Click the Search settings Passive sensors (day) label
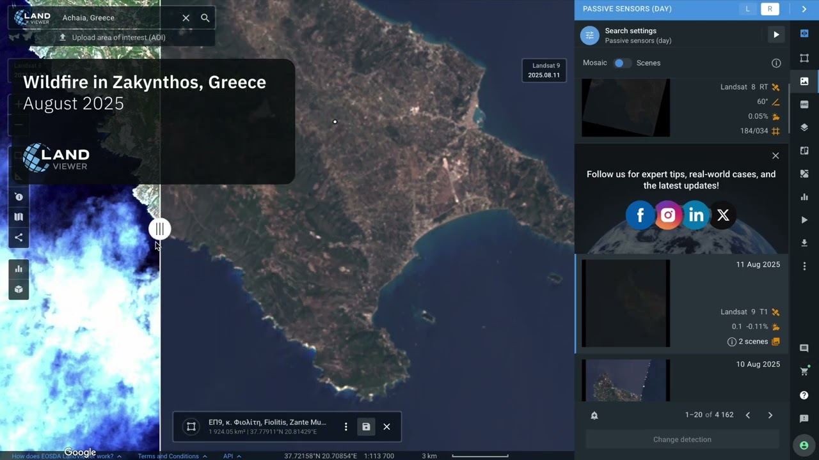 click(638, 35)
